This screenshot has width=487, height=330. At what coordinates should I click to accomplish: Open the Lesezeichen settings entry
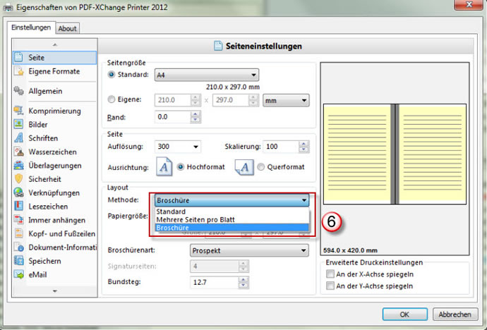[54, 206]
